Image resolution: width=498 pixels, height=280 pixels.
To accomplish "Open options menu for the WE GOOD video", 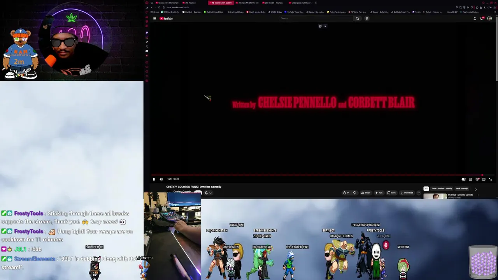I will click(x=478, y=195).
